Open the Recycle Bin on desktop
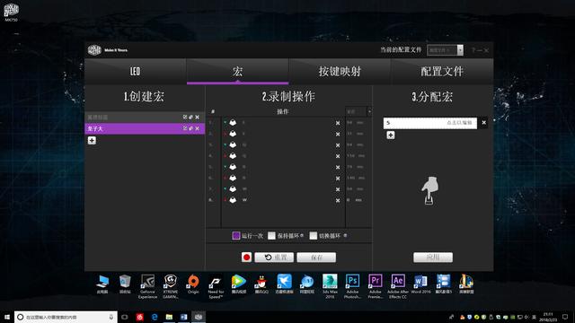The height and width of the screenshot is (323, 575). tap(125, 284)
